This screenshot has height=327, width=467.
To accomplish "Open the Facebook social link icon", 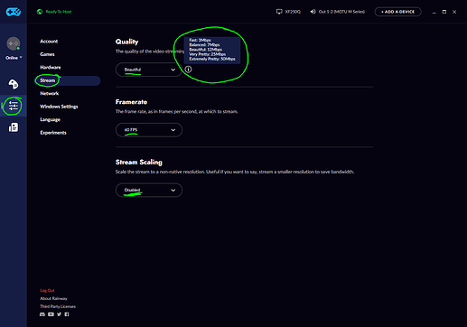I will pyautogui.click(x=67, y=314).
